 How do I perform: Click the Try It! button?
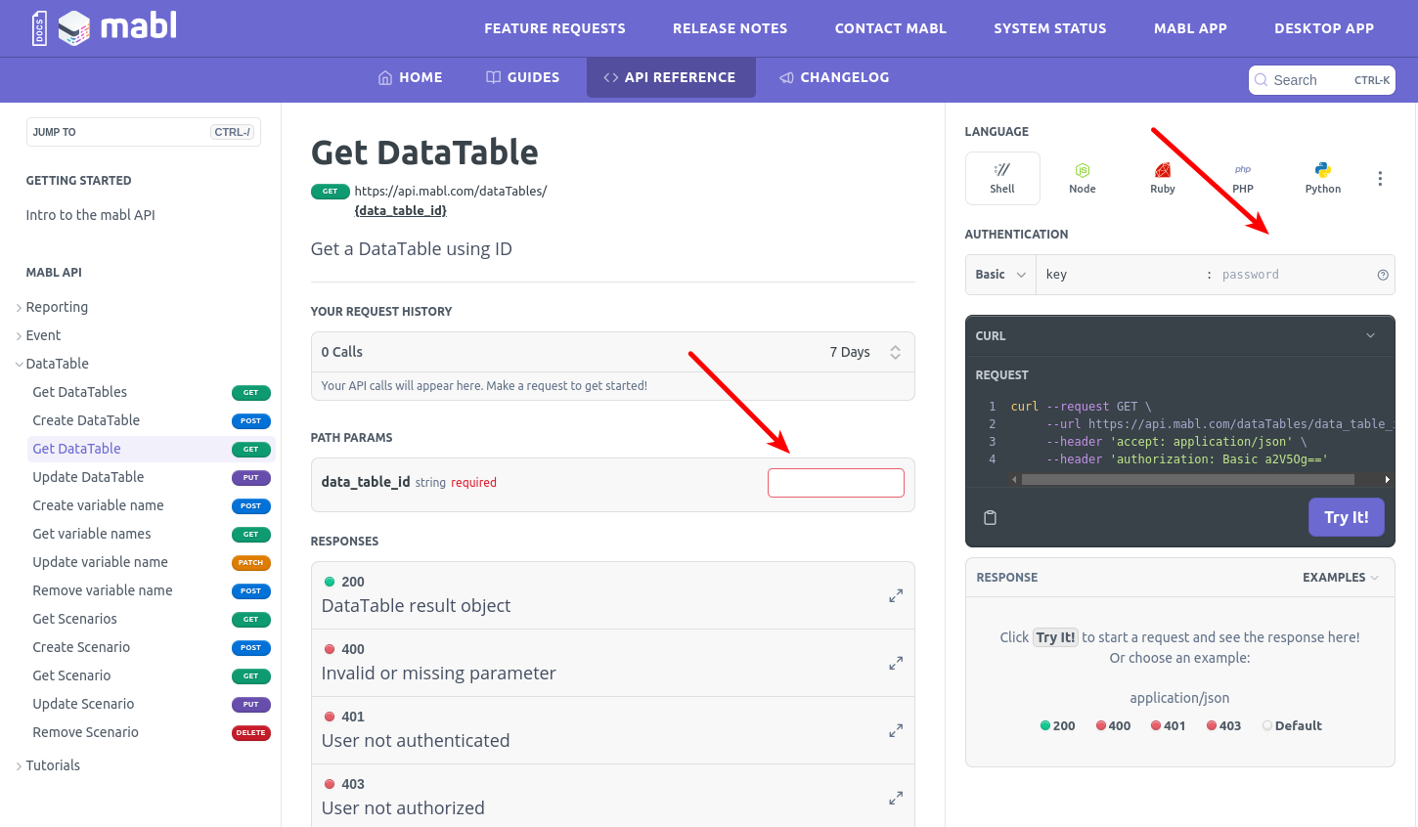(1347, 517)
